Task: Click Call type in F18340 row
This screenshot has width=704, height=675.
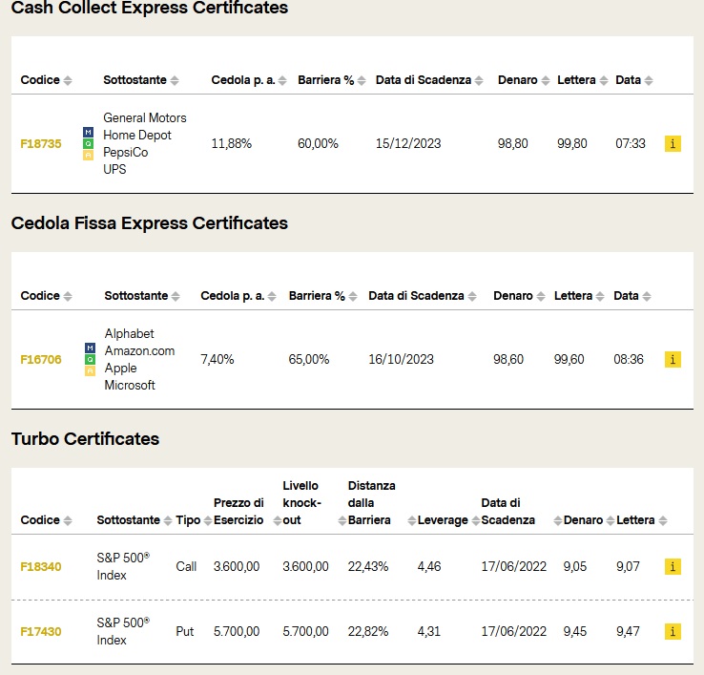Action: tap(186, 567)
